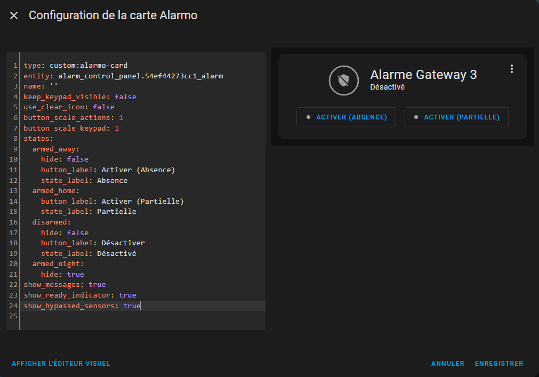Click the 'armed_night:' key

point(58,264)
